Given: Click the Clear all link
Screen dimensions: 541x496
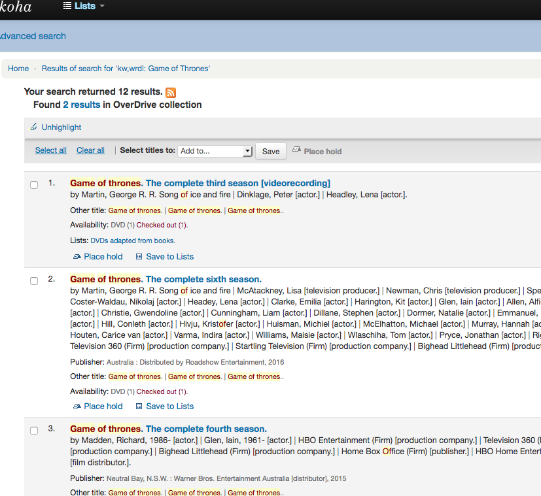Looking at the screenshot, I should (90, 150).
